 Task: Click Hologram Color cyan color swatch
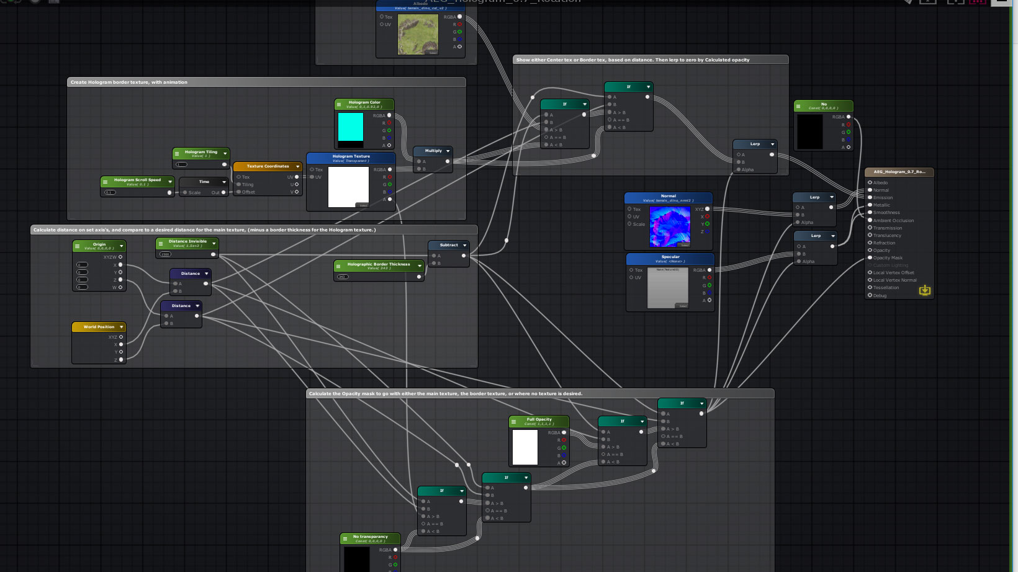point(351,127)
